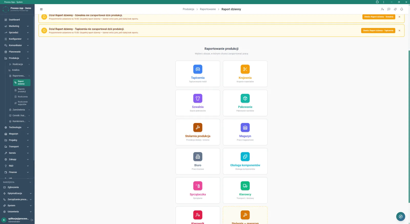This screenshot has height=224, width=410.
Task: Select the Krojownia scissors icon
Action: [245, 69]
